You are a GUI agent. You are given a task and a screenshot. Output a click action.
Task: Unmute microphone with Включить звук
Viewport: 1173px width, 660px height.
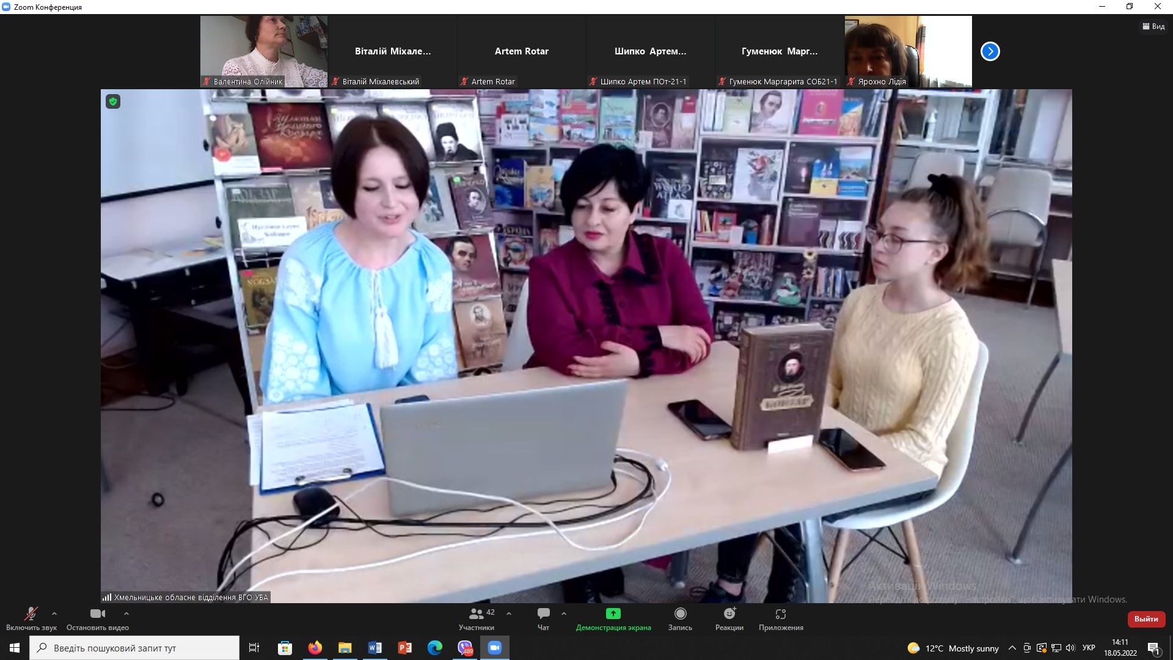point(31,614)
